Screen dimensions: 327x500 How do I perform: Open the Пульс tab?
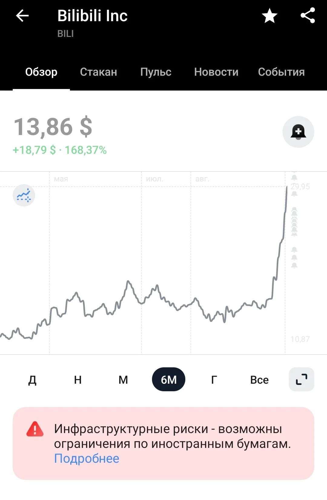[156, 72]
